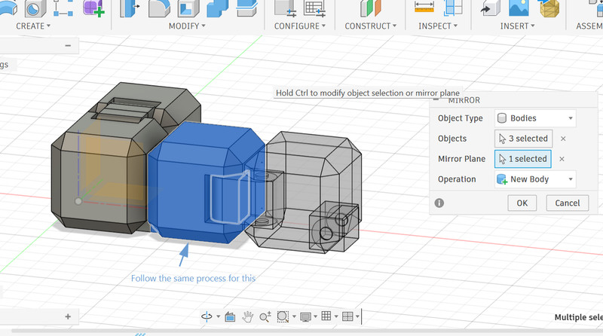
Task: Open the MODIFY menu
Action: (186, 26)
